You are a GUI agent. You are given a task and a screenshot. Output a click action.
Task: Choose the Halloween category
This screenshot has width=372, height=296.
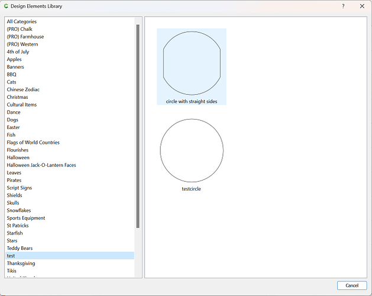tap(70, 157)
